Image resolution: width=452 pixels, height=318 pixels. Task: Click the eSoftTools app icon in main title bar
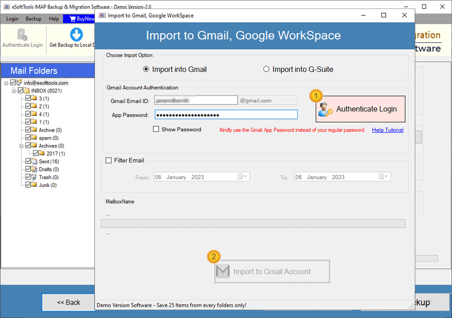tap(7, 6)
